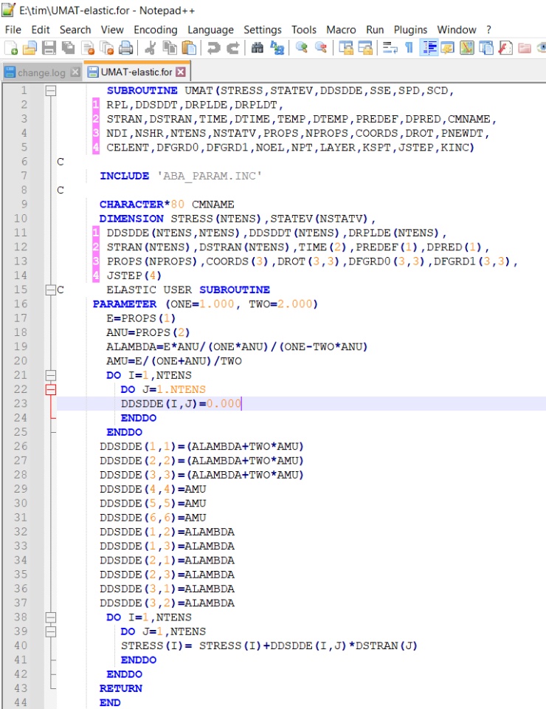Open Search menu
Image resolution: width=546 pixels, height=709 pixels.
[x=75, y=30]
